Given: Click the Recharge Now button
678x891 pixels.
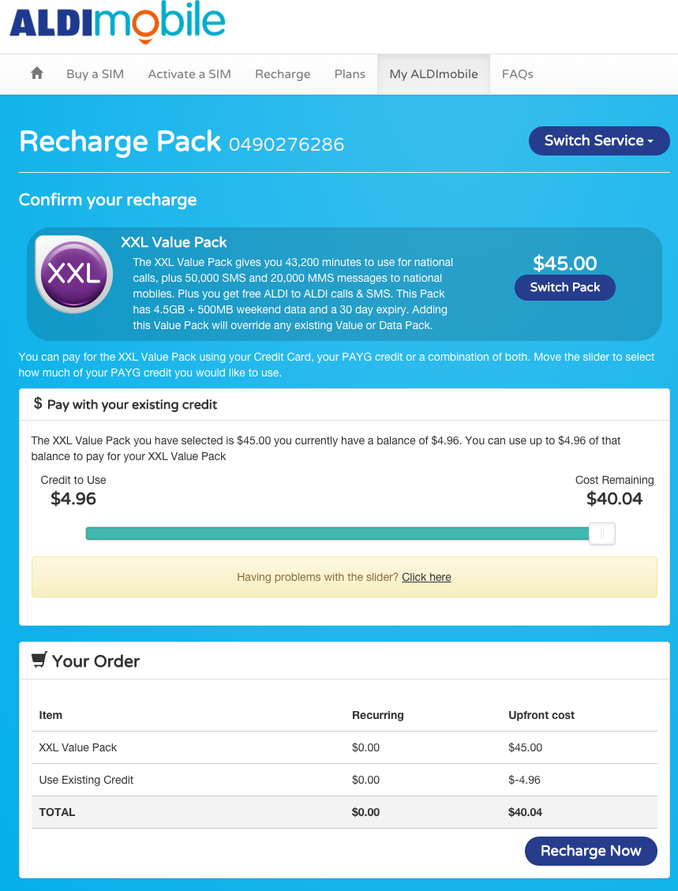Looking at the screenshot, I should 590,851.
